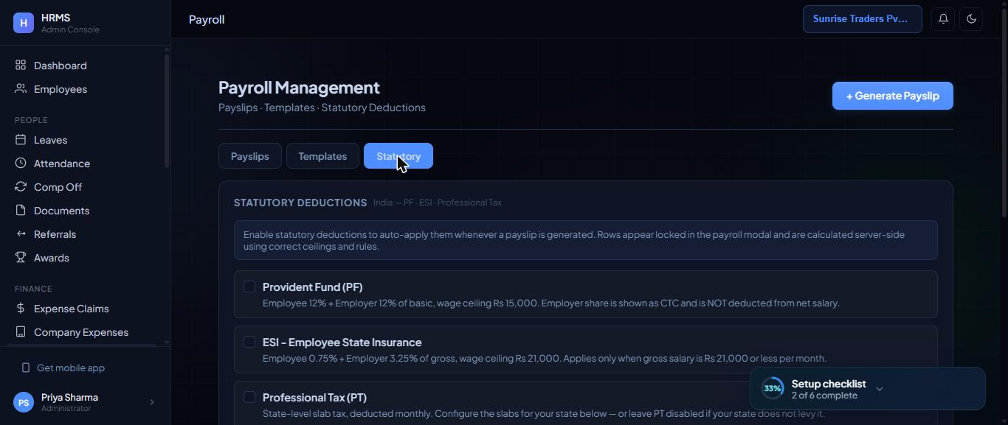
Task: Click the Attendance clock icon
Action: 21,164
